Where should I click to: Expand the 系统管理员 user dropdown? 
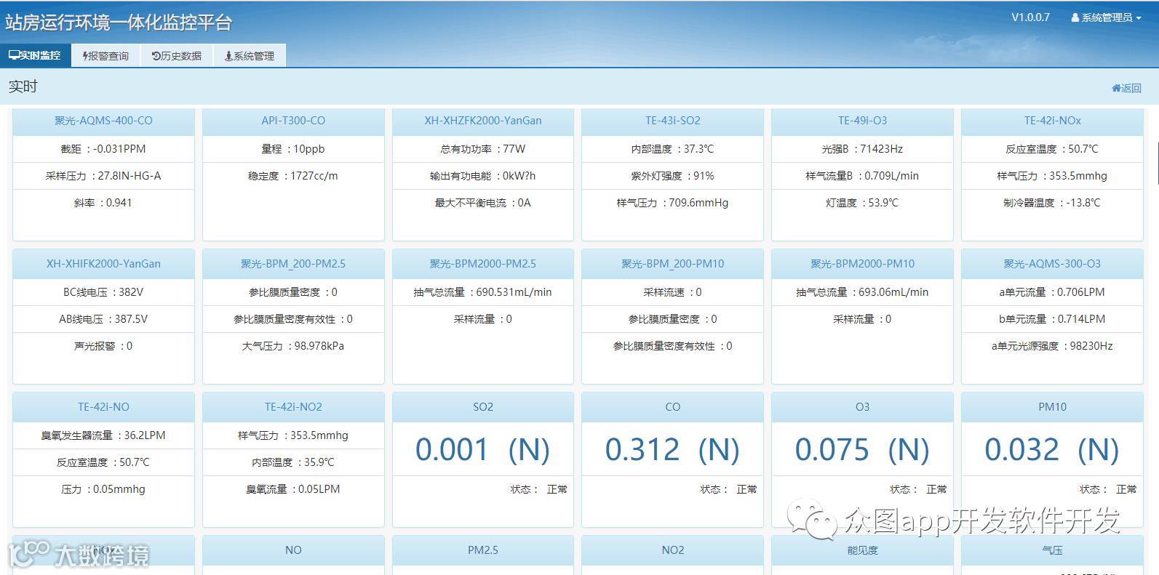tap(1106, 17)
